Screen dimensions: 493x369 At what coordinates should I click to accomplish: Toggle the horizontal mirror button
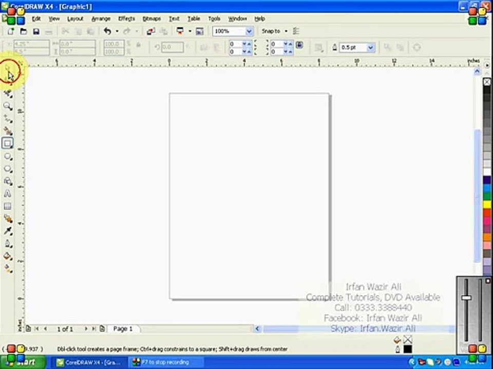tap(204, 47)
